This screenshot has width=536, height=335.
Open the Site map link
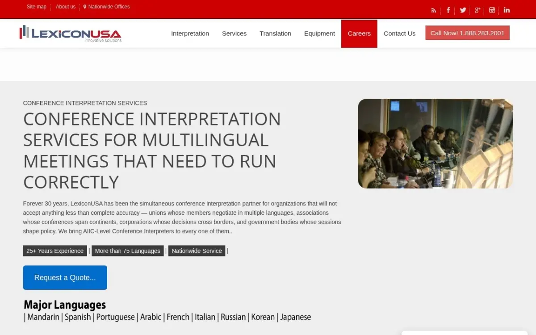37,7
